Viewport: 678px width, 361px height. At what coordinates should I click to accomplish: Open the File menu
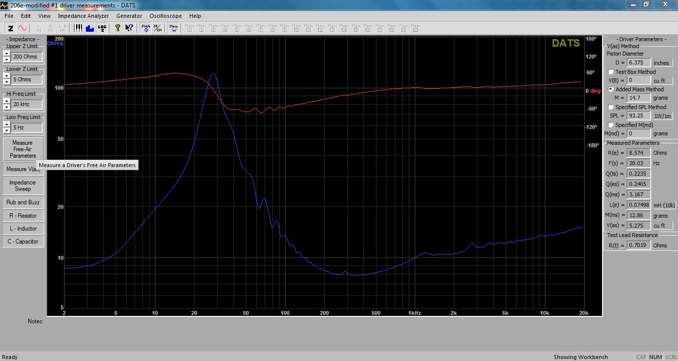coord(9,16)
